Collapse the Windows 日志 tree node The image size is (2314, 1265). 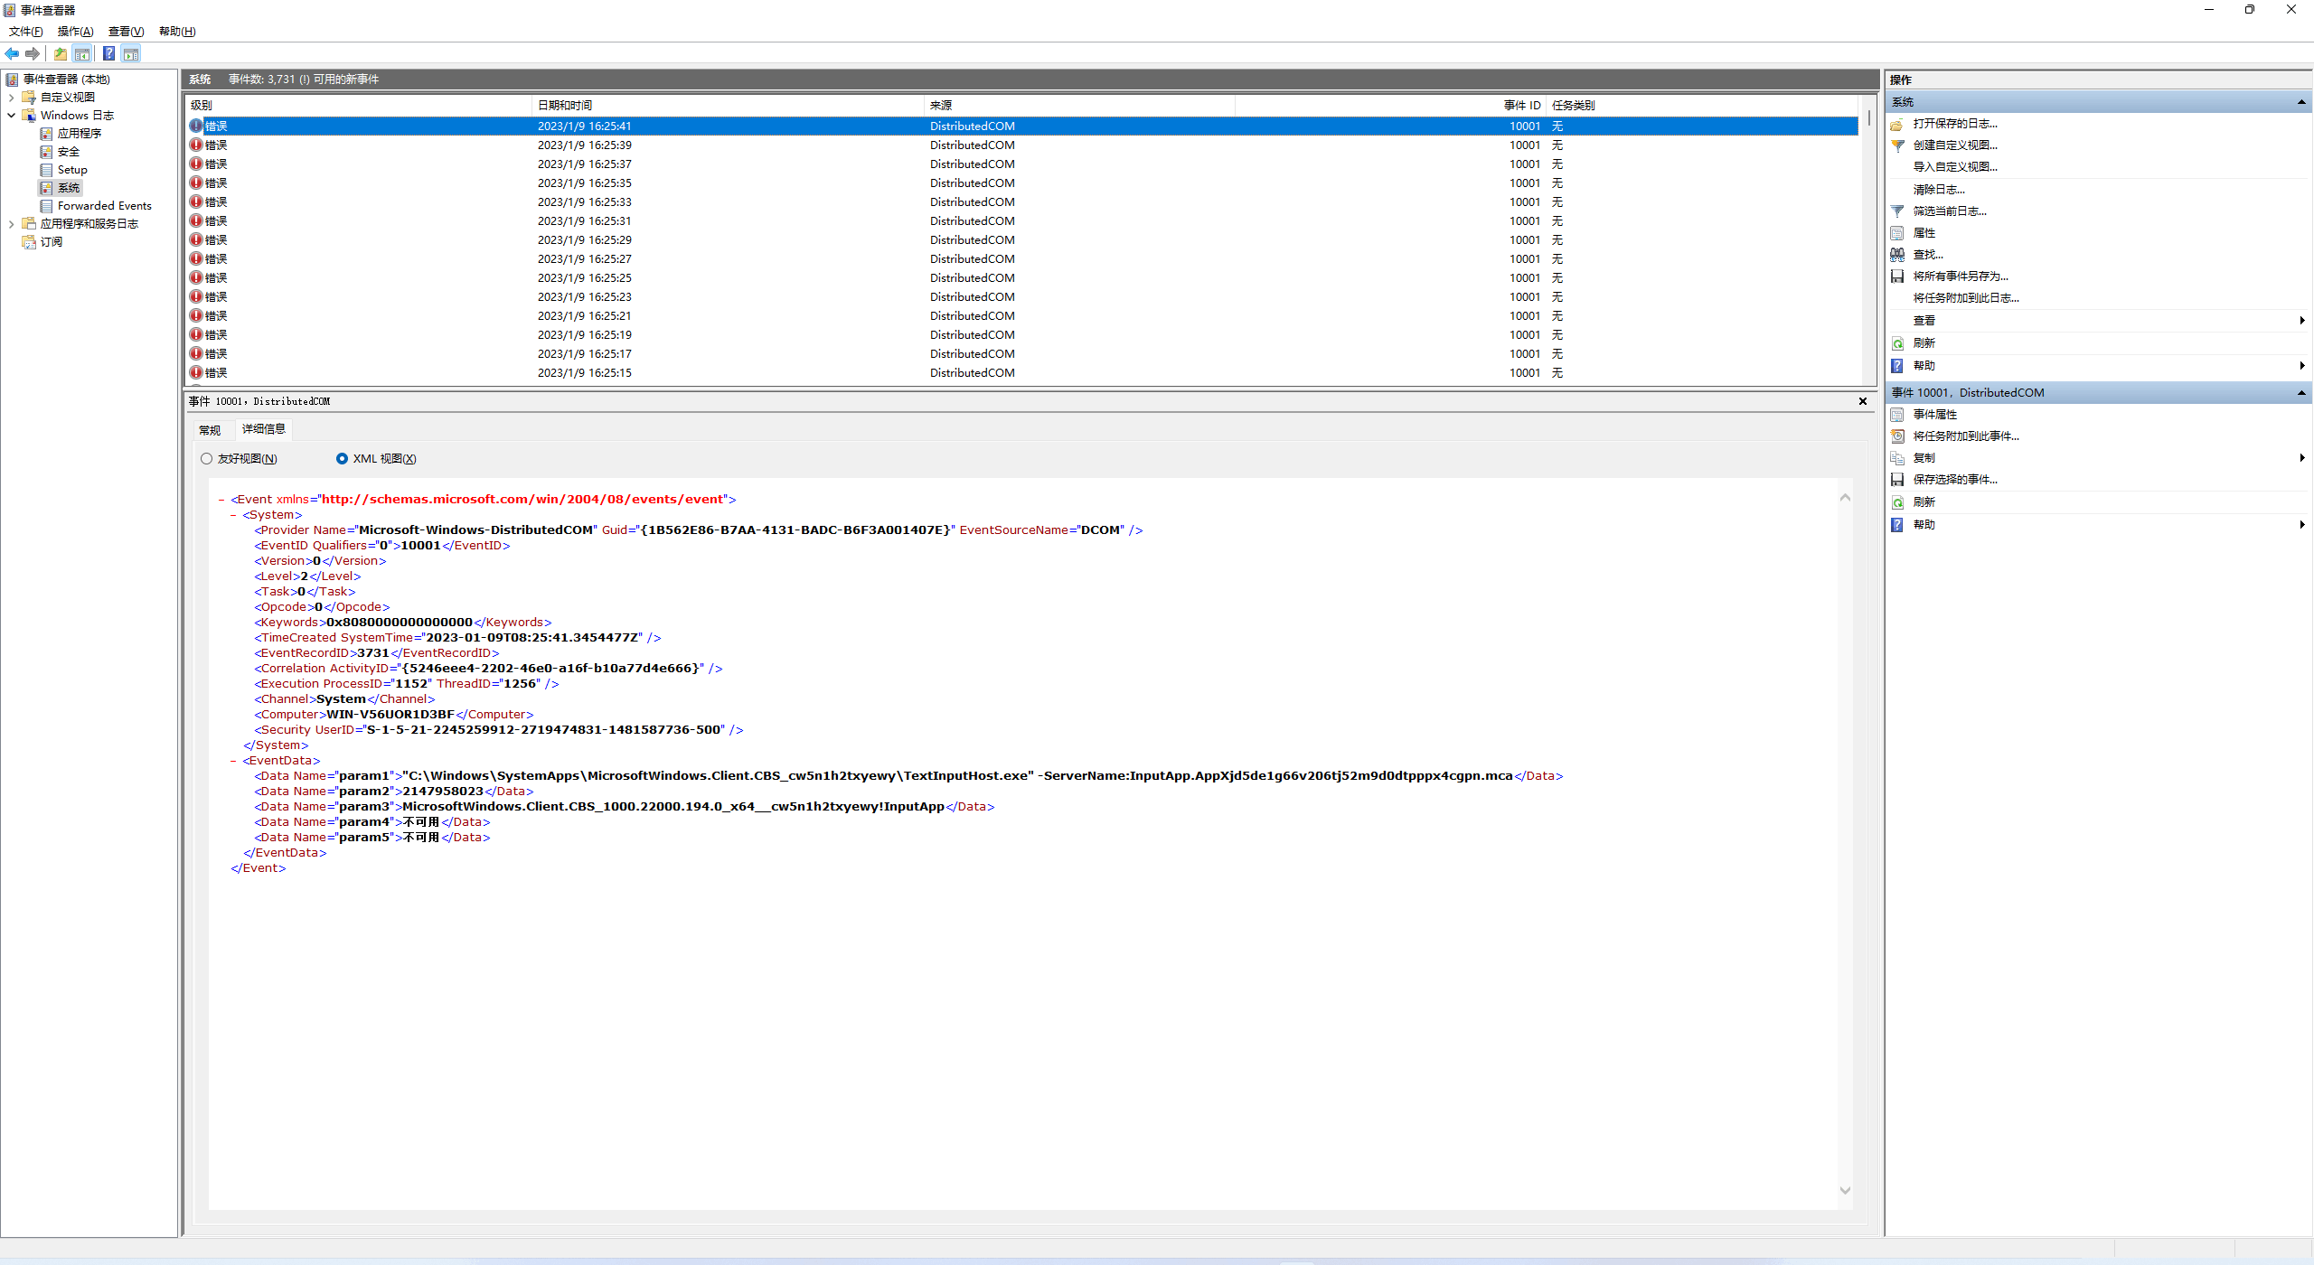click(x=11, y=116)
